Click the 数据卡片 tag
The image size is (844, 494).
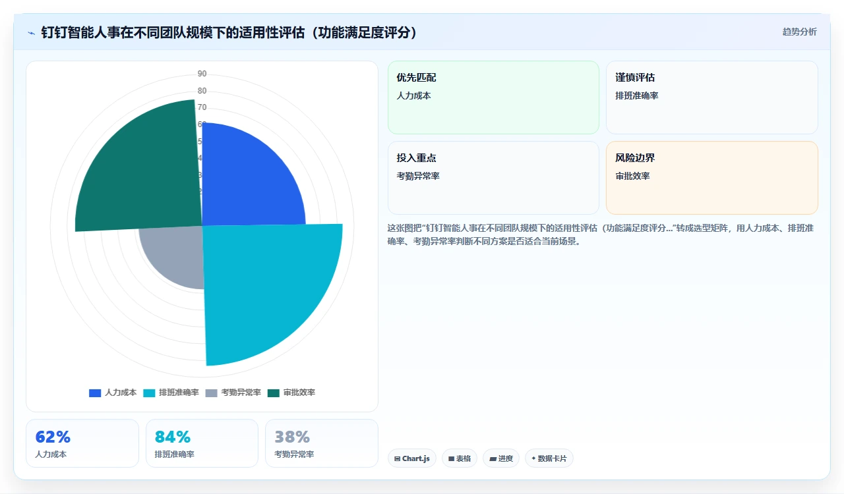[x=549, y=458]
